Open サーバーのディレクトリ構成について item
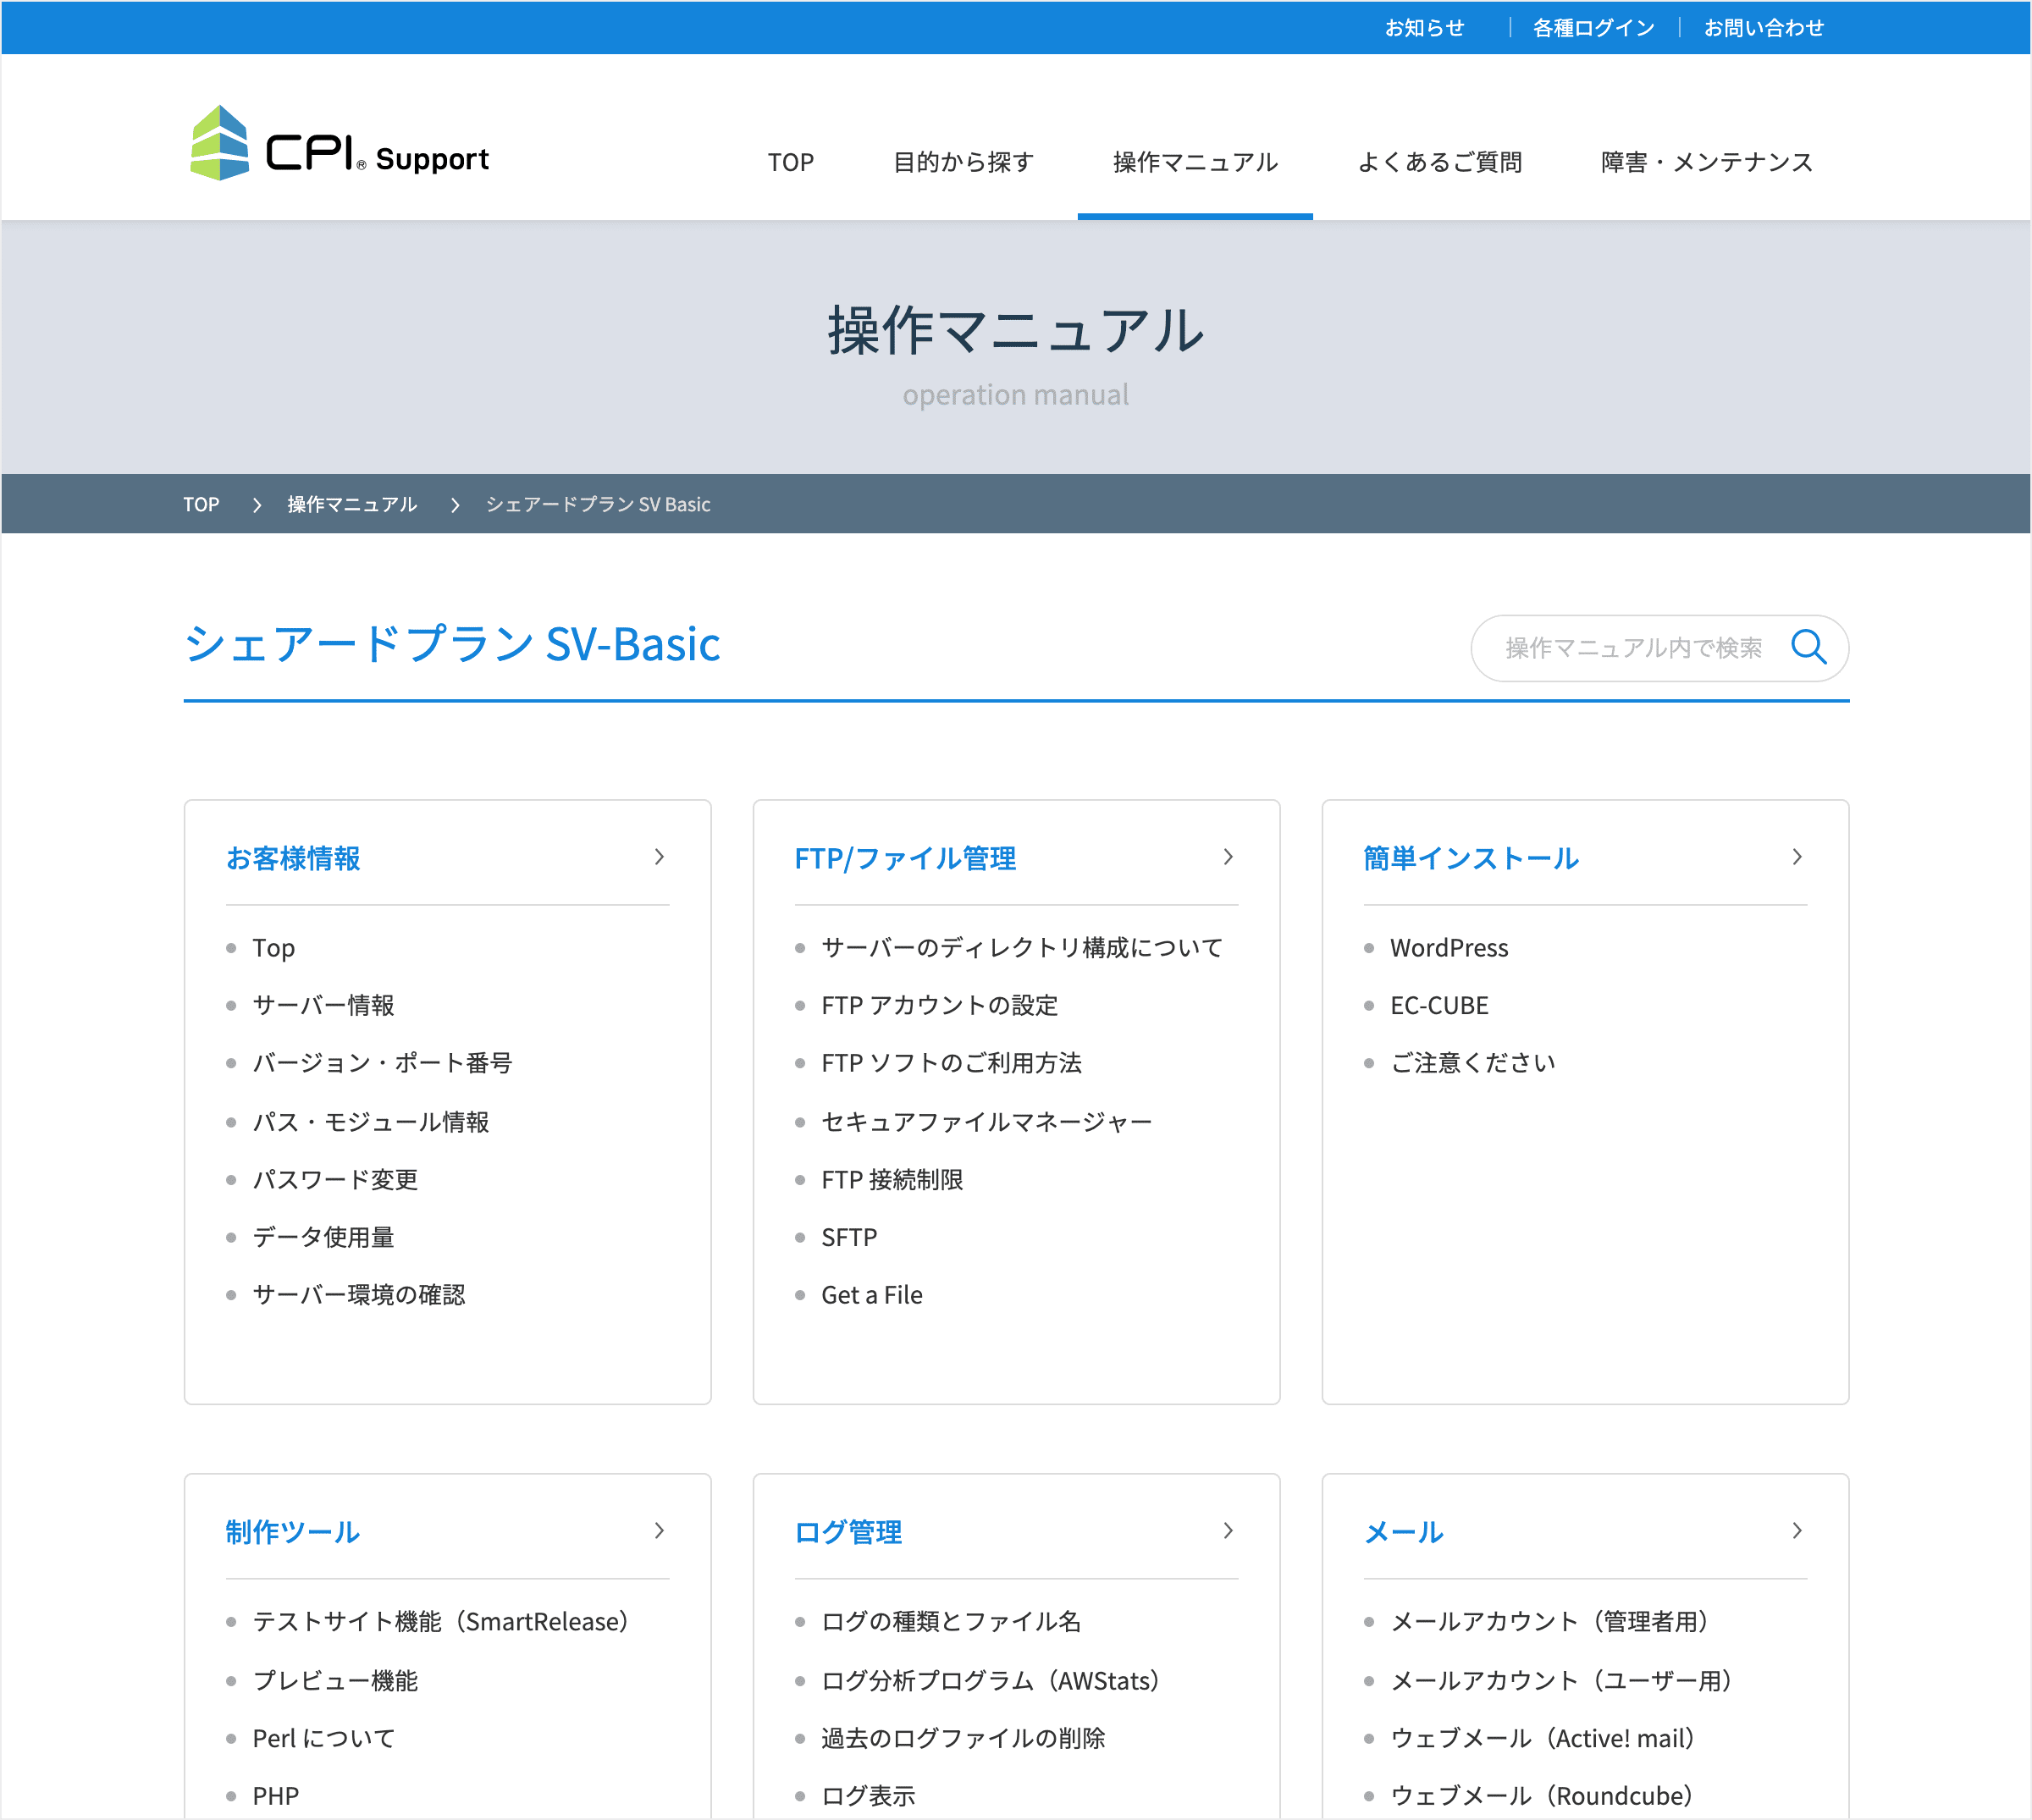This screenshot has width=2032, height=1820. (1022, 948)
